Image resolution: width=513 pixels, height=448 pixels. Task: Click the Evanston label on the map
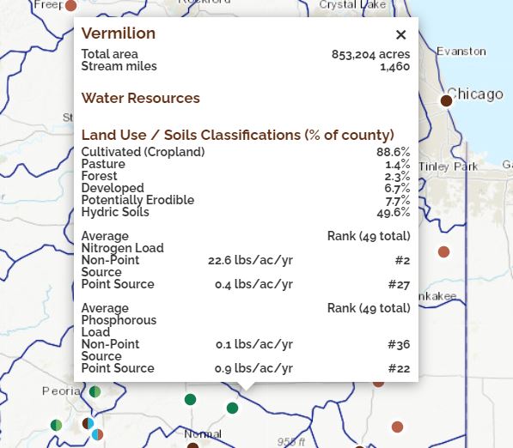[x=461, y=51]
